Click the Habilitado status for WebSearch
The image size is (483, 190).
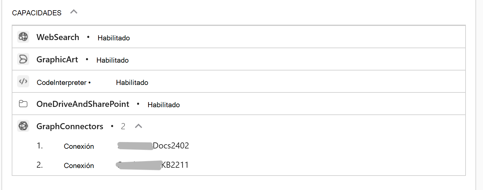click(x=114, y=38)
